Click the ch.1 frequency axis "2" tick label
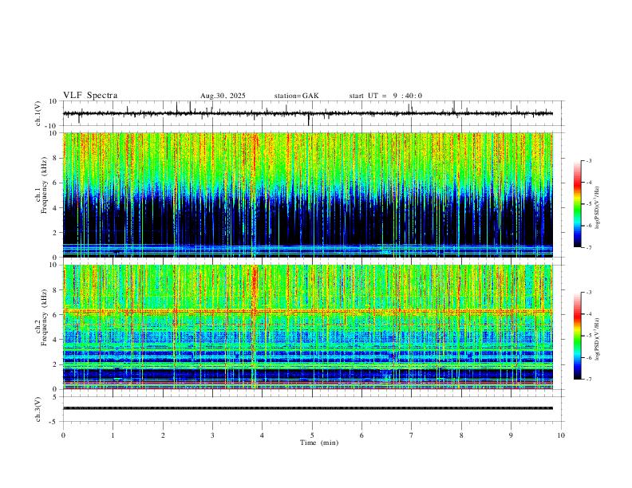632x488 pixels. [x=56, y=233]
